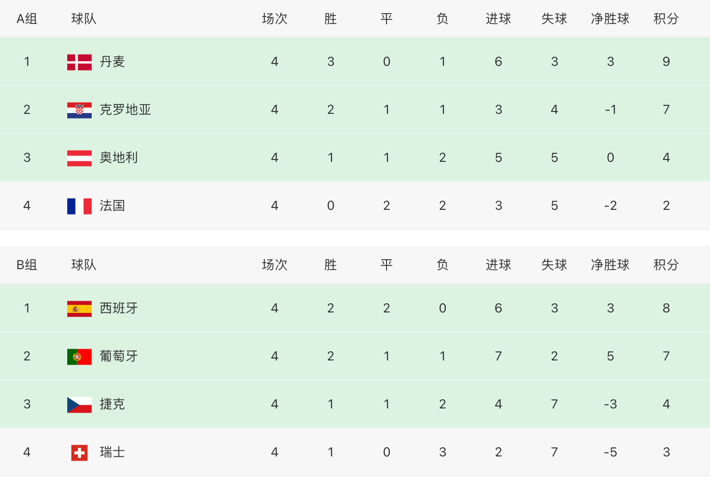Click the Spain flag icon
Screen dimensions: 710x479
(79, 308)
